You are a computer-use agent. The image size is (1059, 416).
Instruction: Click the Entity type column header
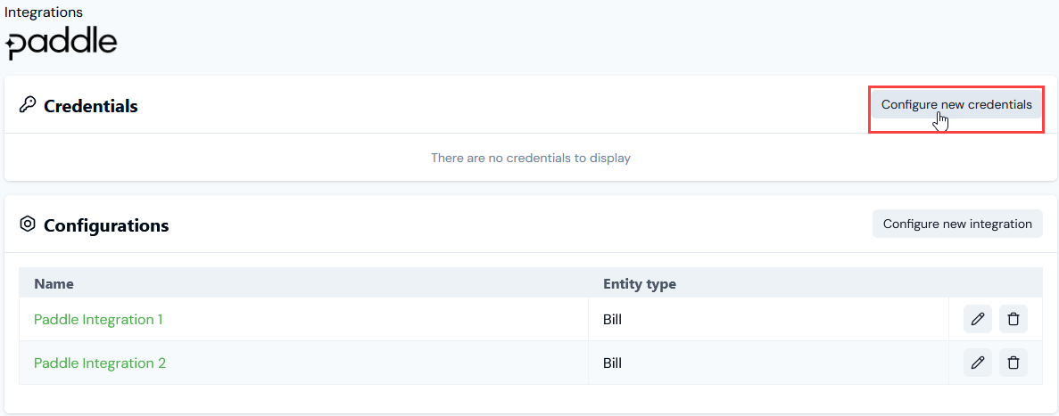pos(640,284)
